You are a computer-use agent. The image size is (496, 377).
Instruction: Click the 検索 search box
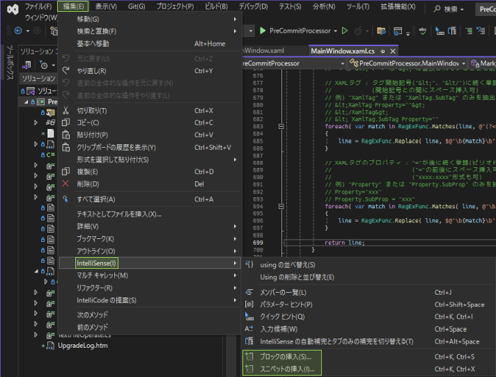[449, 9]
